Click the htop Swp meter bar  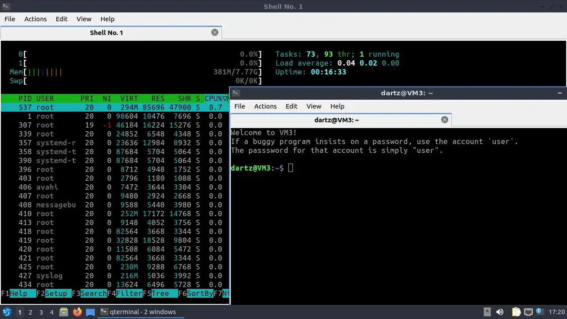point(136,81)
